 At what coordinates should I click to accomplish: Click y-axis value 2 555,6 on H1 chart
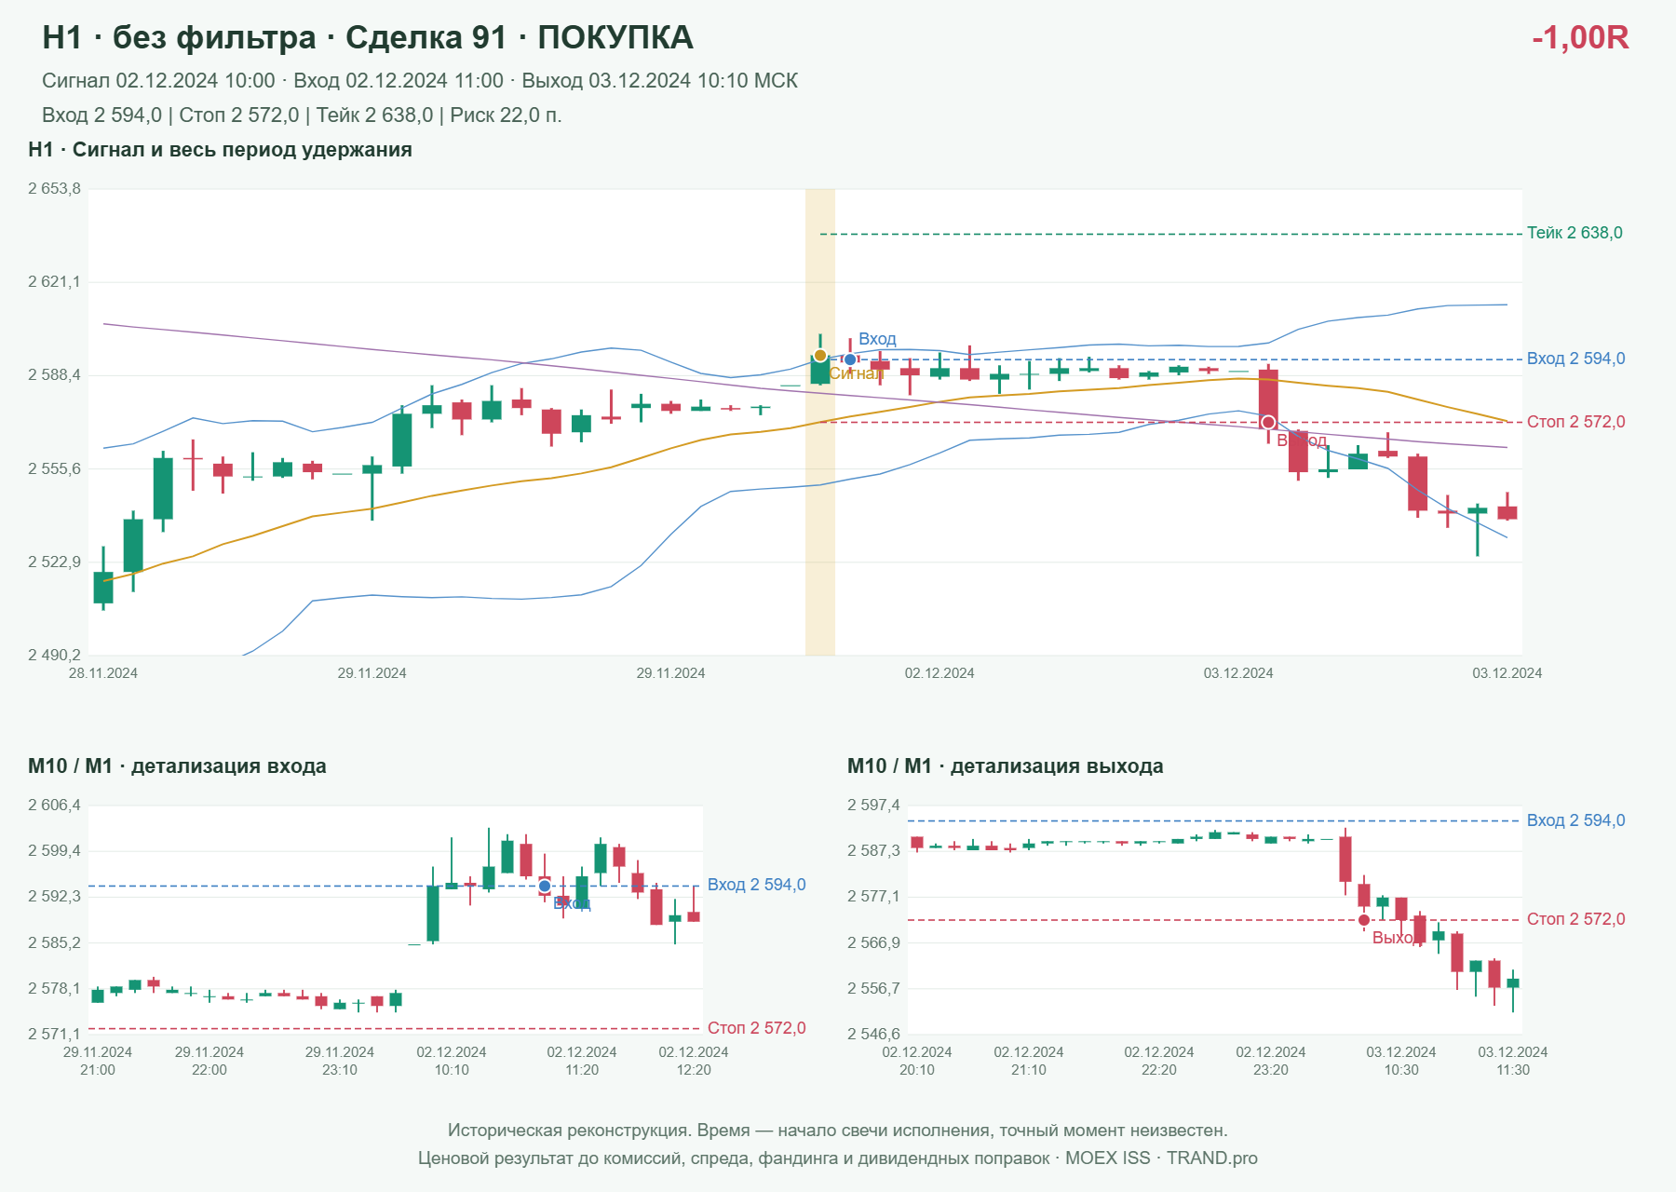54,469
